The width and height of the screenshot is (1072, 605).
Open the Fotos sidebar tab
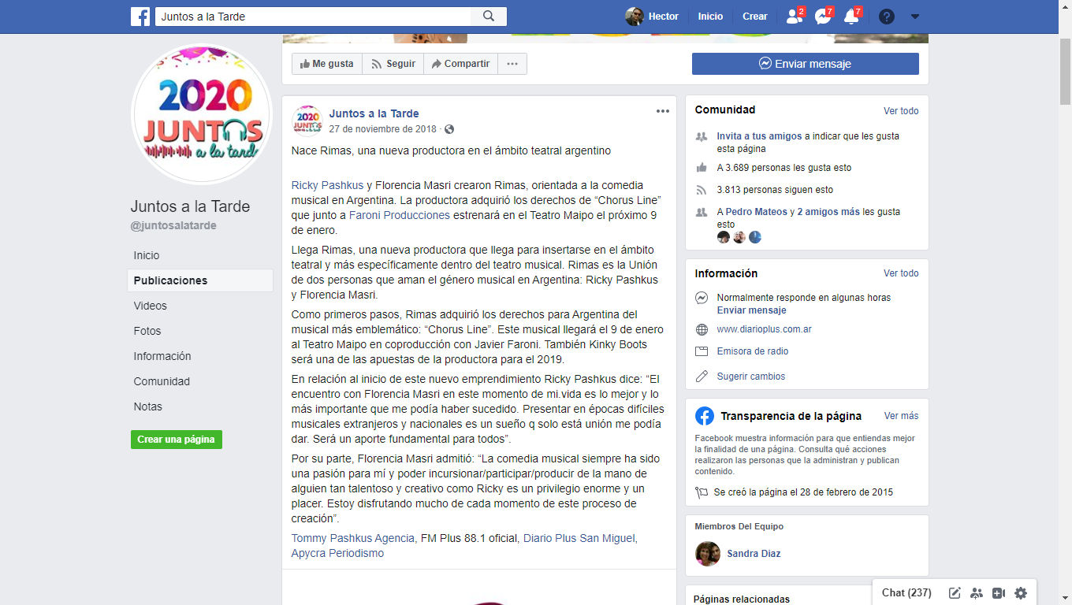point(147,331)
